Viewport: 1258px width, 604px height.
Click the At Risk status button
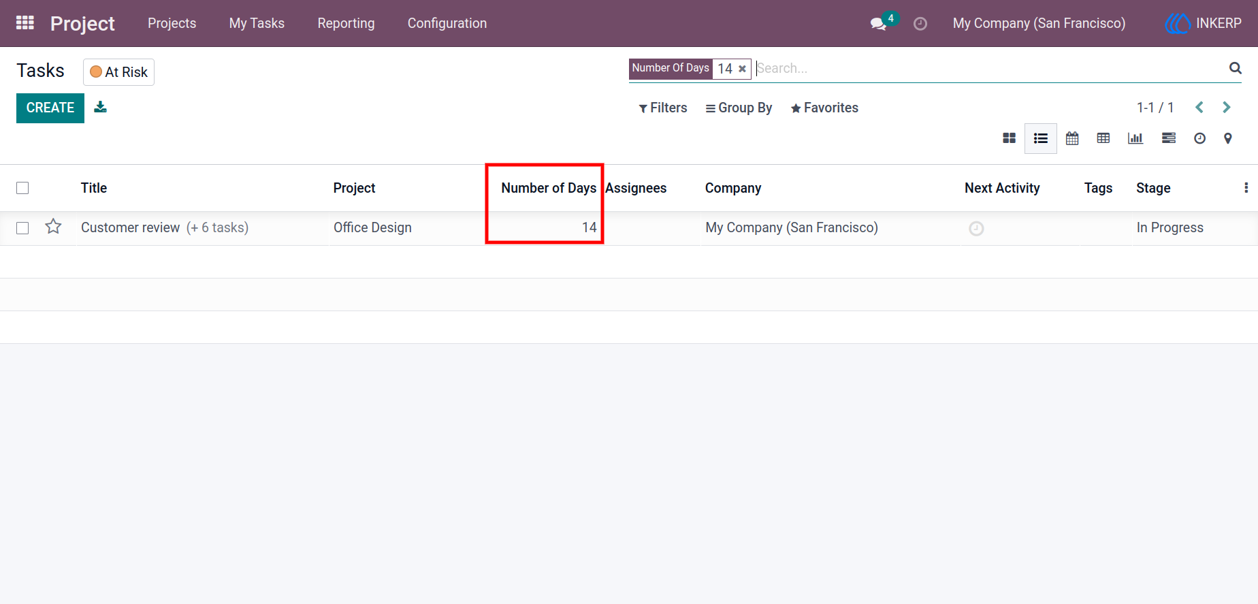point(119,72)
